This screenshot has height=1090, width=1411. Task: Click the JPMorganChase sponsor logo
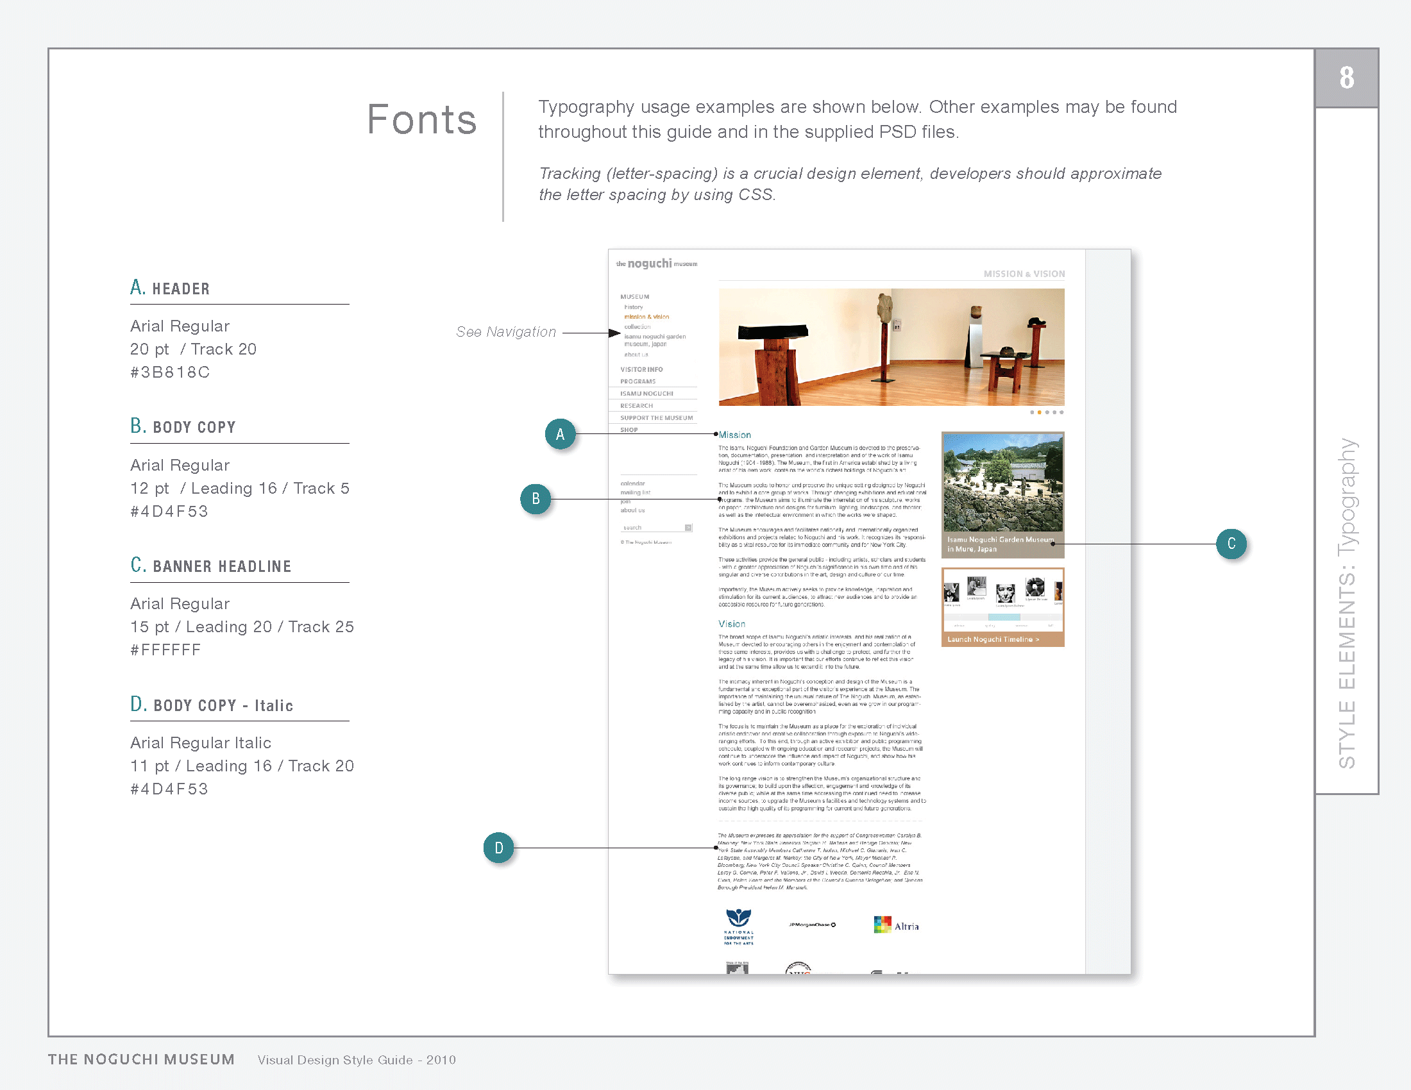pyautogui.click(x=812, y=925)
